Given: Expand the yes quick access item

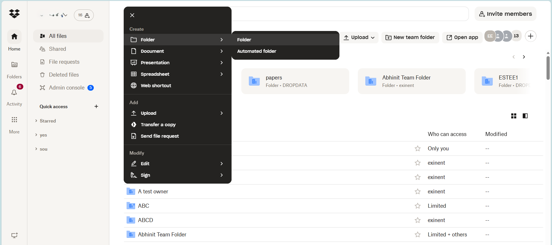Looking at the screenshot, I should (x=36, y=135).
